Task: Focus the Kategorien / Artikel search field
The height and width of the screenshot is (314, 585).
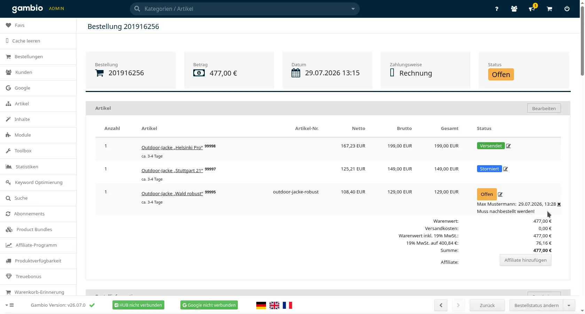Action: point(245,9)
